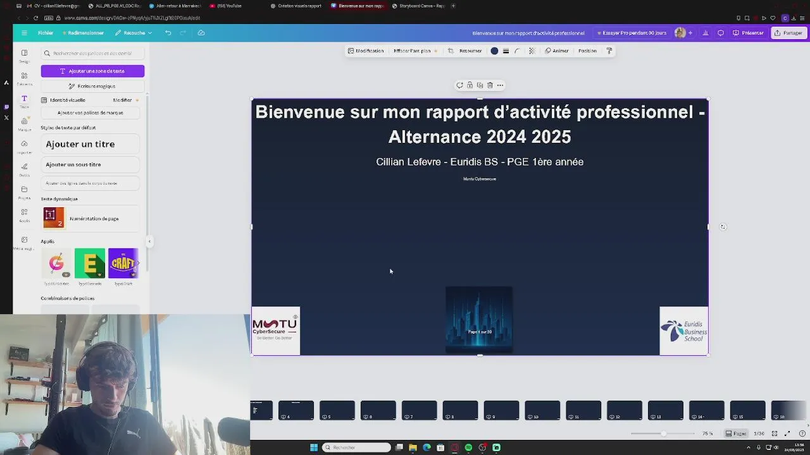The width and height of the screenshot is (810, 455).
Task: Open the Marque sidebar tab
Action: pos(24,124)
